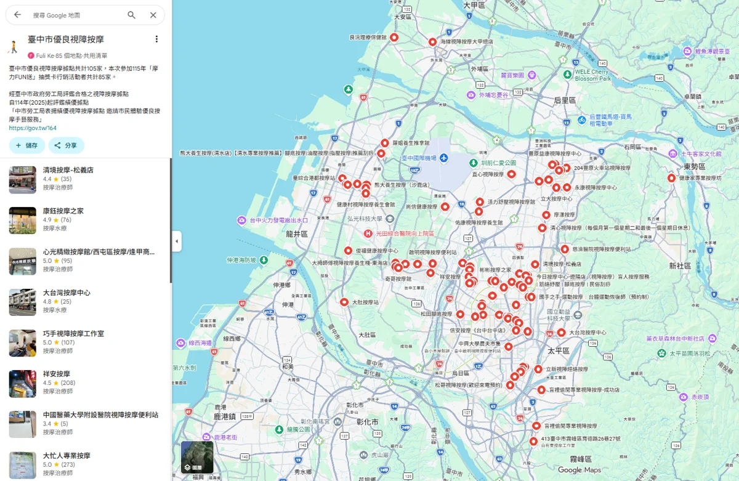Click the 清心視障按摩 map pin
This screenshot has width=739, height=481.
pyautogui.click(x=542, y=228)
